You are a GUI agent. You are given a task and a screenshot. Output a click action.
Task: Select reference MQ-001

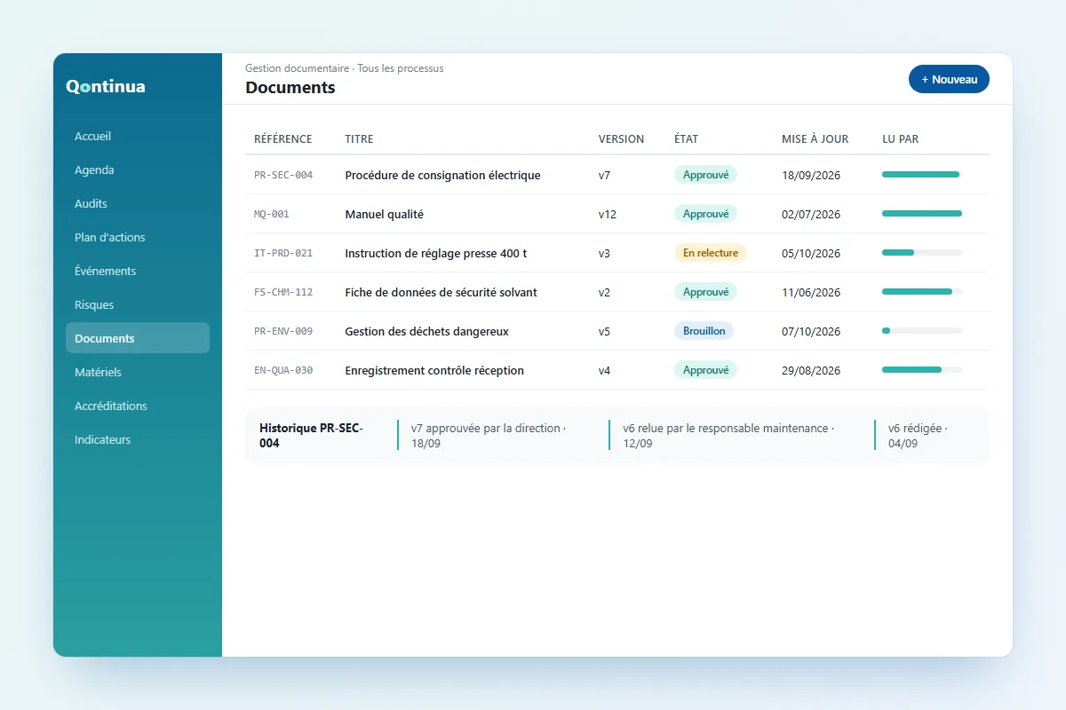pyautogui.click(x=272, y=214)
